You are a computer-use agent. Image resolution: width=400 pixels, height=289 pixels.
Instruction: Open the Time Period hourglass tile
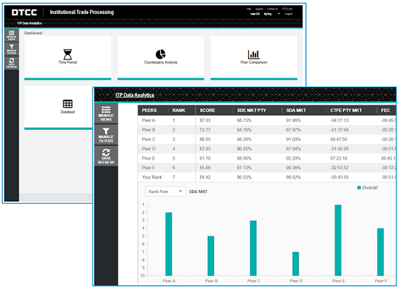point(67,58)
